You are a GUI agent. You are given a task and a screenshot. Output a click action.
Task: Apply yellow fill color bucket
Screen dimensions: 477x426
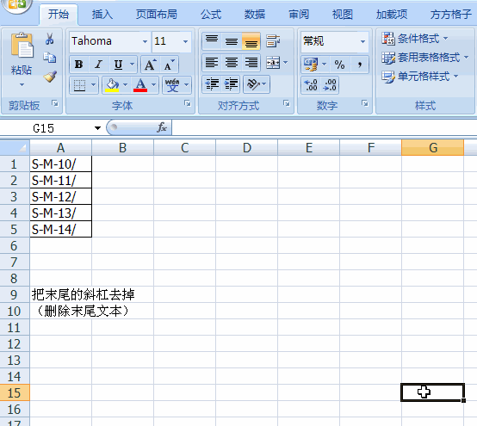click(x=112, y=85)
